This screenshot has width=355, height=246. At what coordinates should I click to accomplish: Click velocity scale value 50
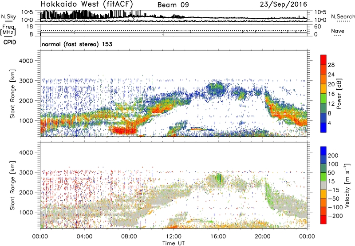[331, 173]
